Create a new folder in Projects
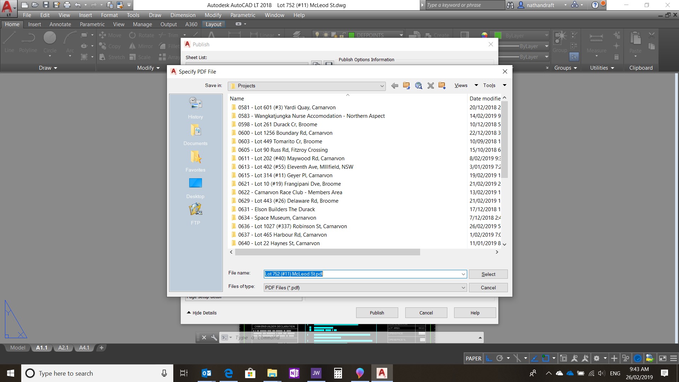Screen dimensions: 679x382 point(442,86)
